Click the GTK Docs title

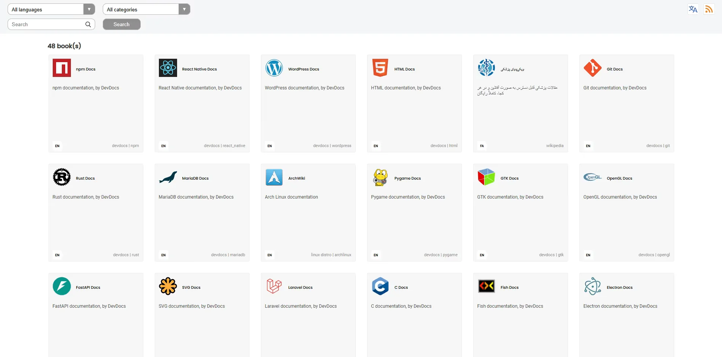(x=510, y=178)
